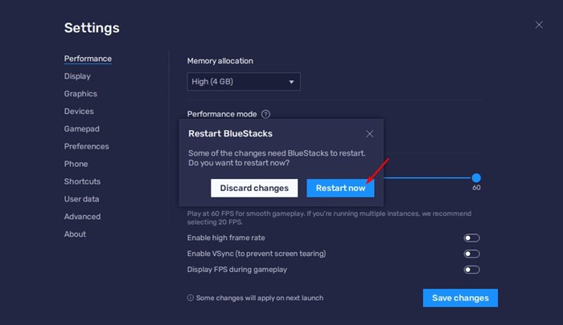The image size is (563, 325).
Task: Click the frame rate slider handle
Action: 476,177
